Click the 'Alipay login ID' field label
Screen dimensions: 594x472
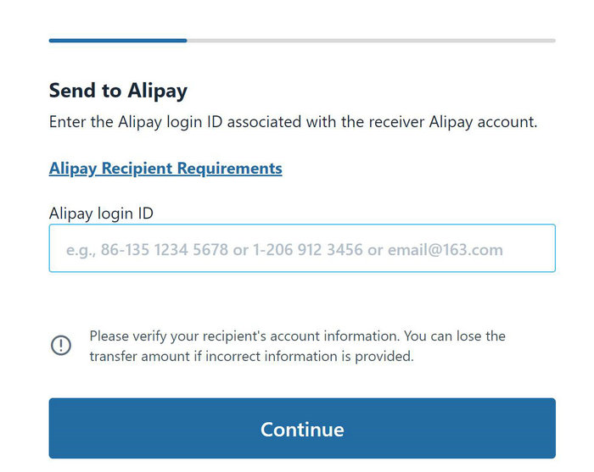(101, 214)
